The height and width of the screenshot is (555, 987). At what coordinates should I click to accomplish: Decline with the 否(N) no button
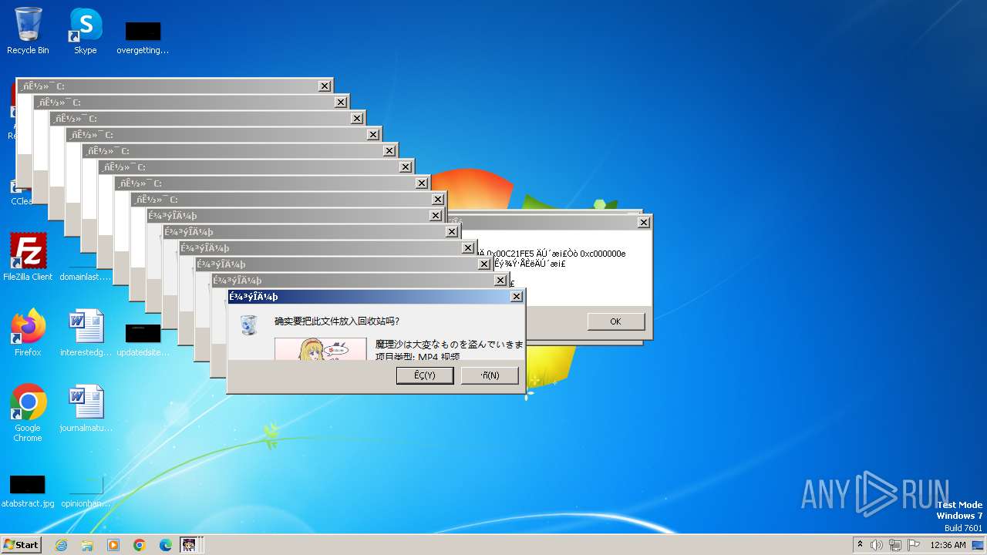[x=490, y=375]
